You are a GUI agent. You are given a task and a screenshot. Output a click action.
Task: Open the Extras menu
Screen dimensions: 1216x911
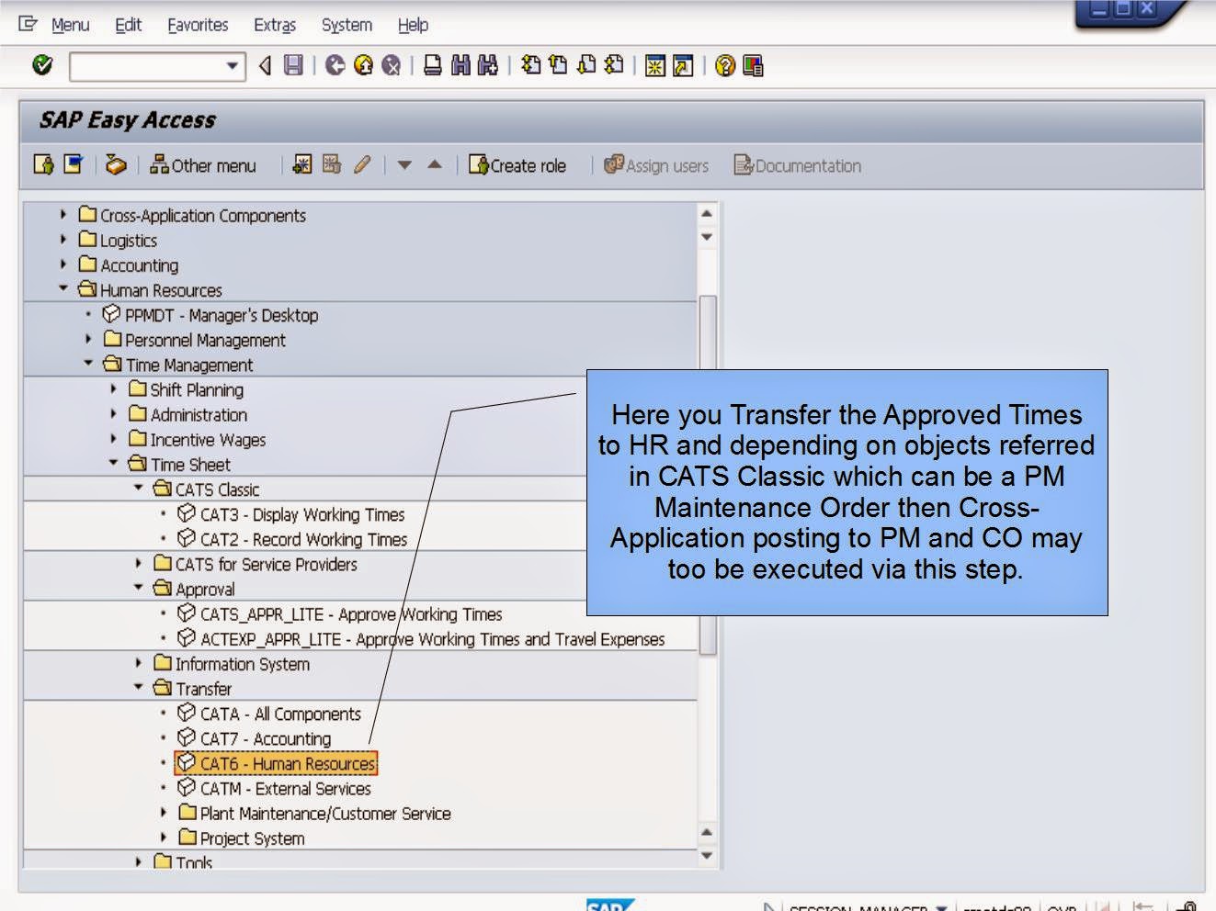point(275,25)
